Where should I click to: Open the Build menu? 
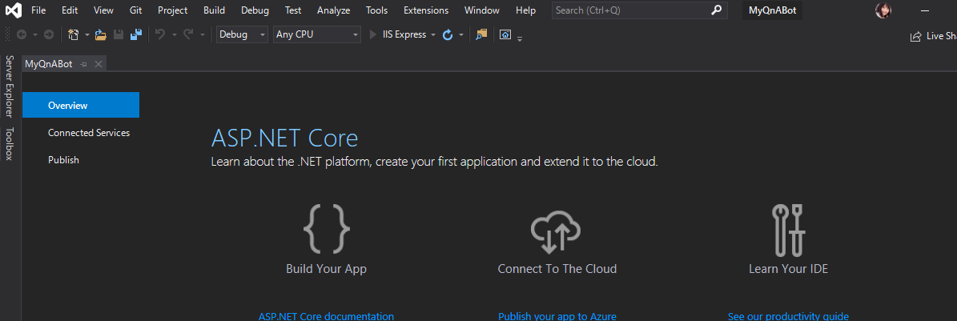click(215, 10)
